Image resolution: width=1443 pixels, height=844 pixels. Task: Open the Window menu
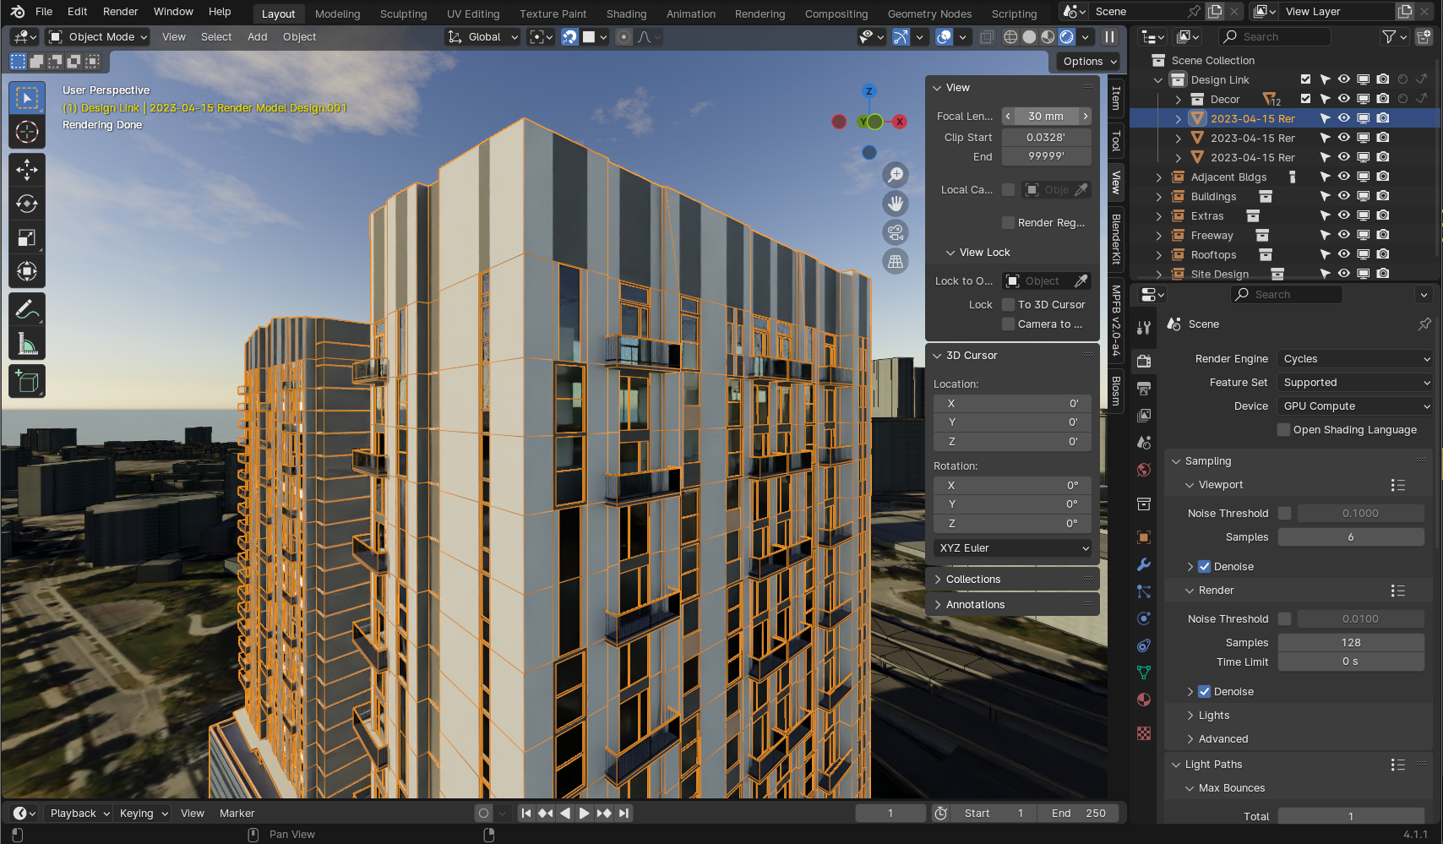[173, 12]
